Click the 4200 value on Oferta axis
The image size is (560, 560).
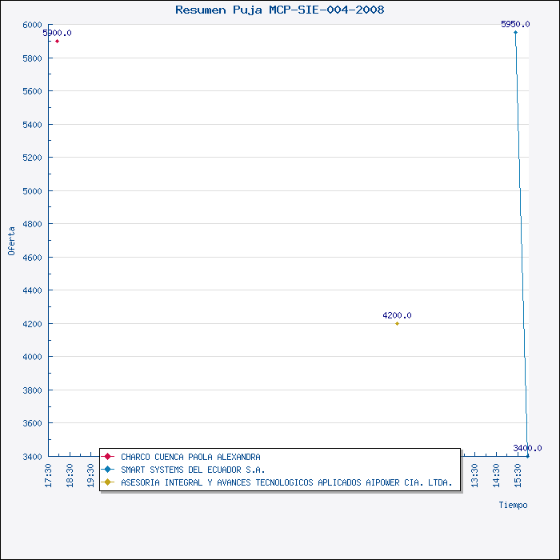(33, 324)
